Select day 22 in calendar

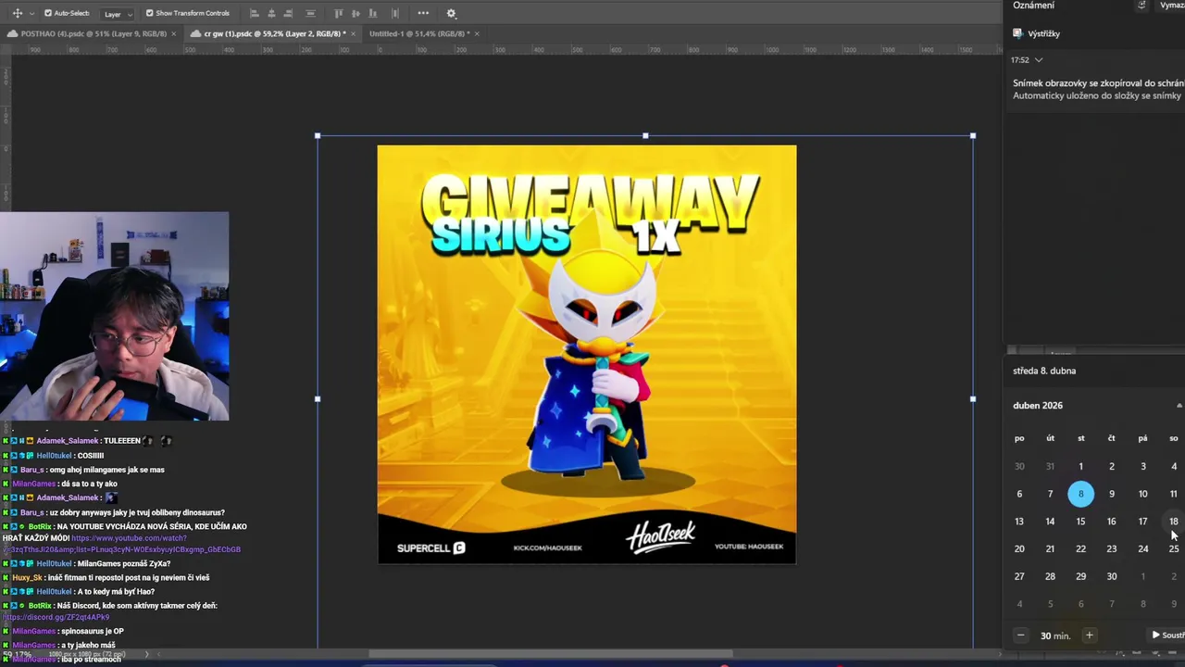pos(1080,549)
